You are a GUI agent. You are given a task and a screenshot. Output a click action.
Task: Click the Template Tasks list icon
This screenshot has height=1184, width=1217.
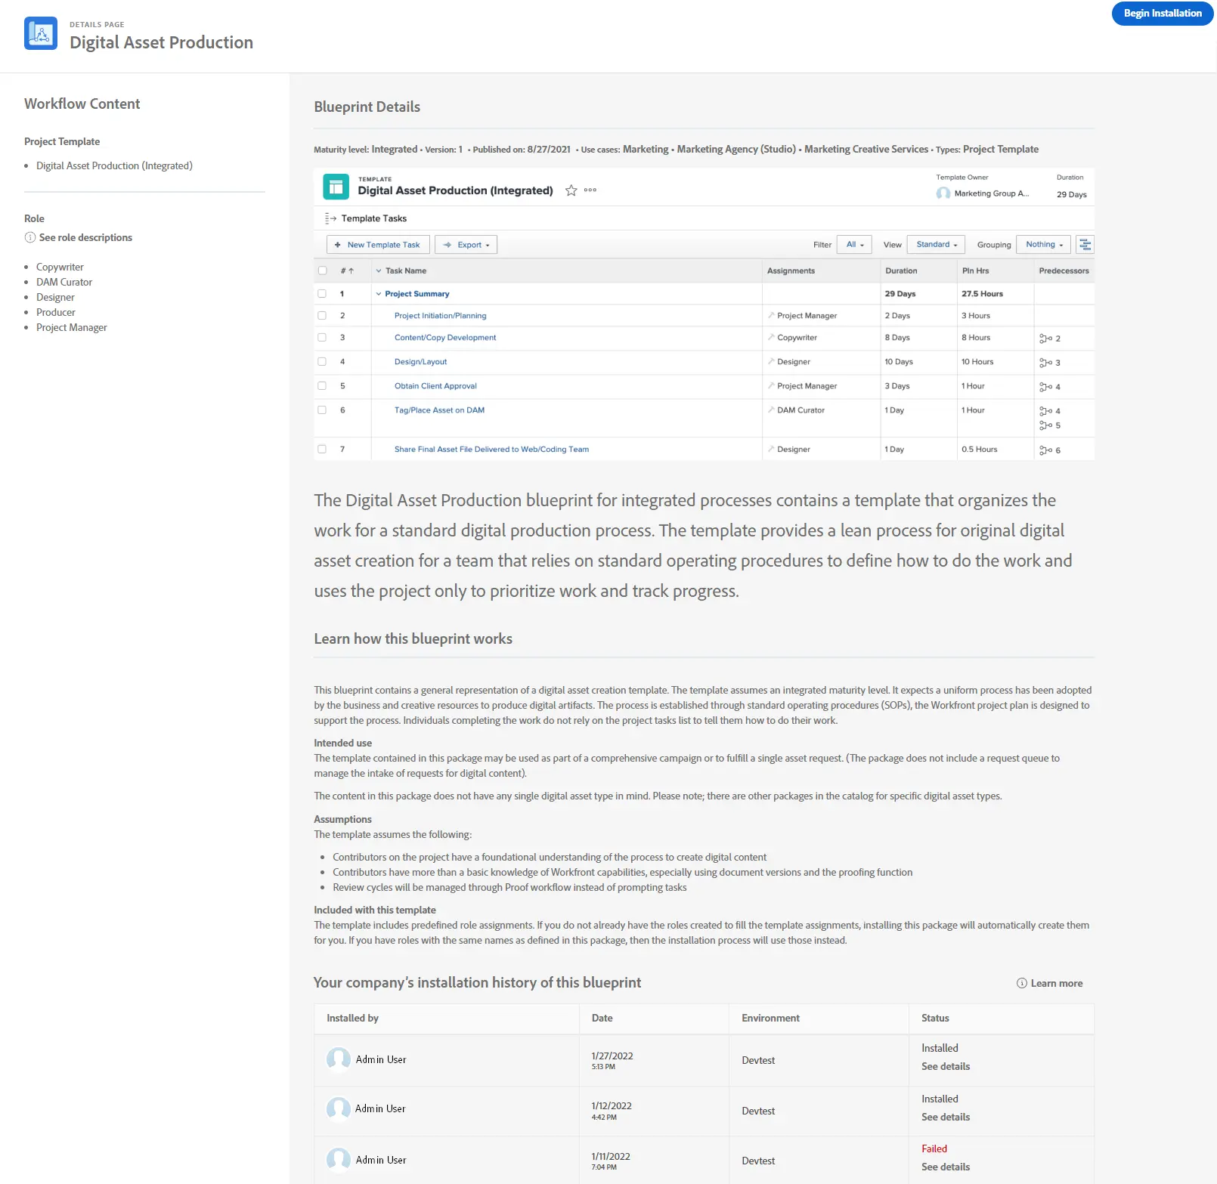coord(330,218)
